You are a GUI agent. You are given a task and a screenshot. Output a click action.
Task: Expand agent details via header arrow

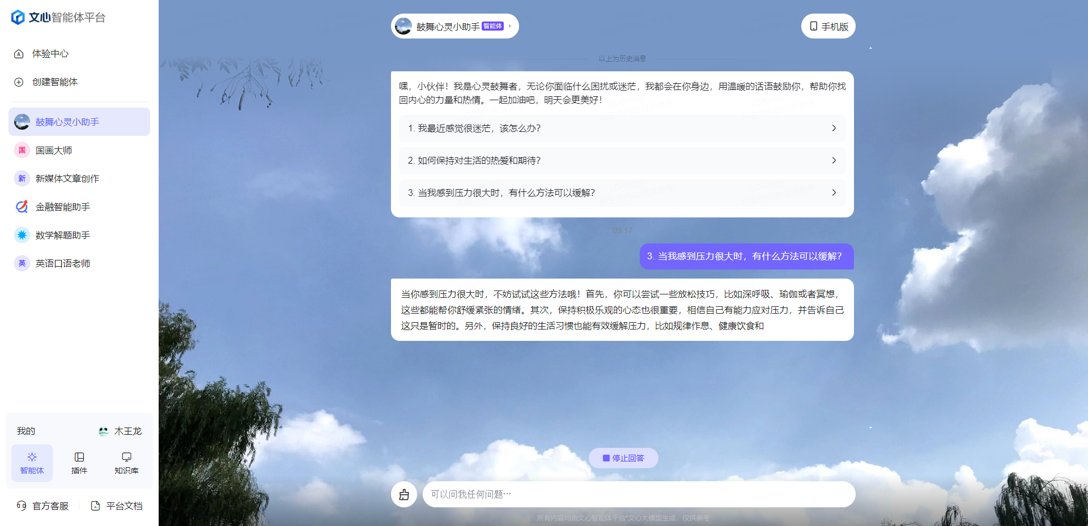510,26
